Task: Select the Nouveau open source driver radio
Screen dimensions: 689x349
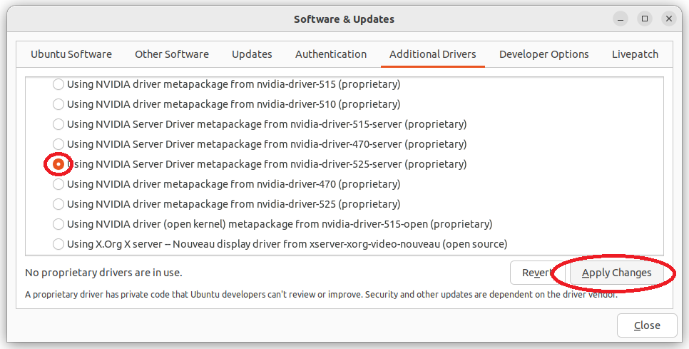Action: [x=58, y=244]
